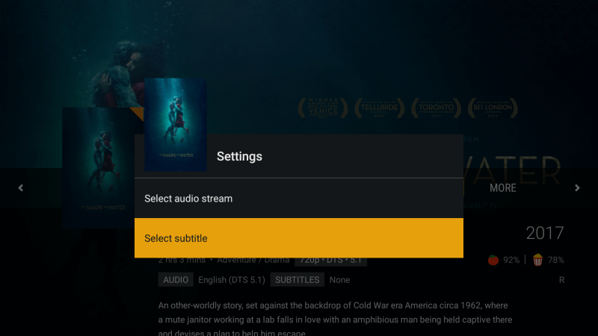Click the large Shape of Water poster
The height and width of the screenshot is (336, 598).
pos(99,167)
